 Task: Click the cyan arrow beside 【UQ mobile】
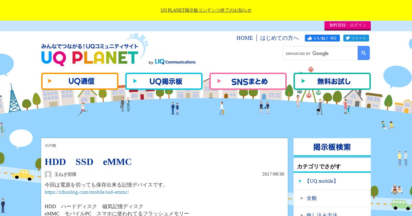tap(300, 181)
